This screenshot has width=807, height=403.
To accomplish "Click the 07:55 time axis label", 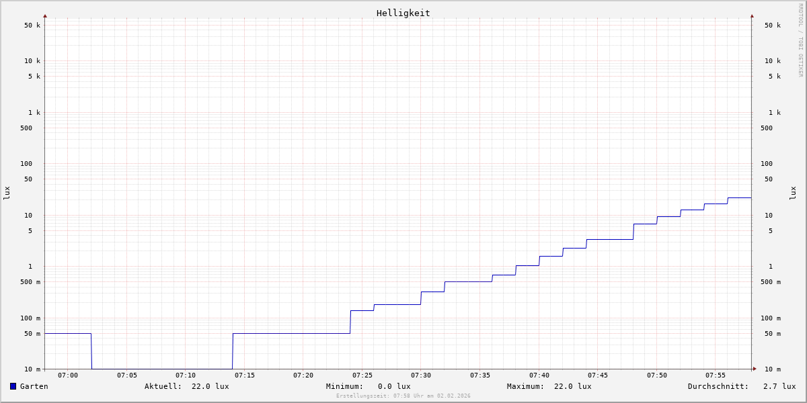I will pyautogui.click(x=716, y=375).
